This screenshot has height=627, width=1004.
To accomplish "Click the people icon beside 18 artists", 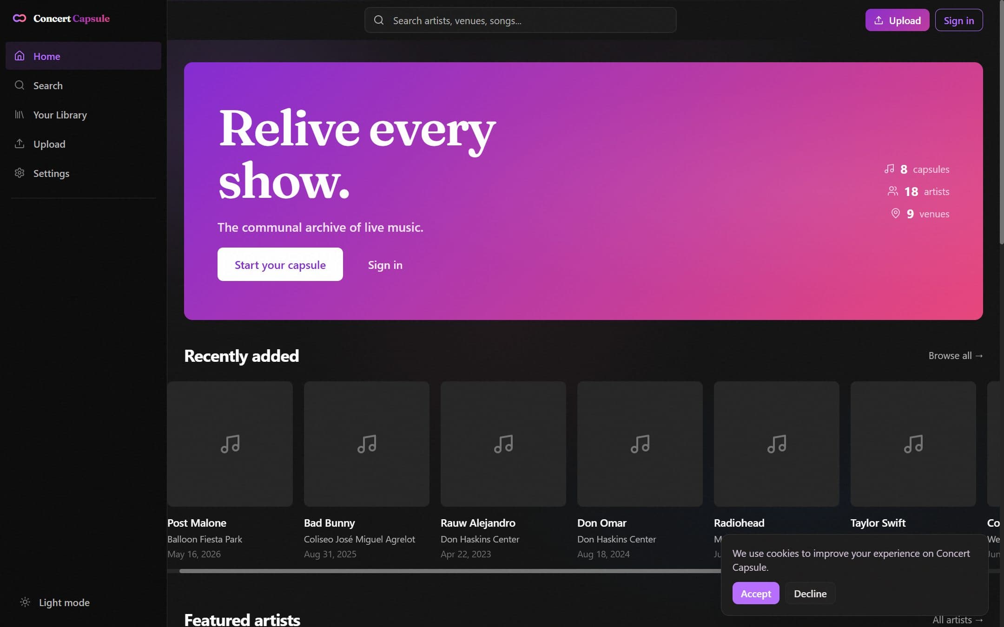I will (x=893, y=191).
